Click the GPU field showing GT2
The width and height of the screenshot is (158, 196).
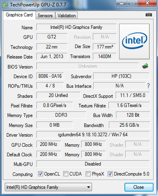click(x=52, y=37)
